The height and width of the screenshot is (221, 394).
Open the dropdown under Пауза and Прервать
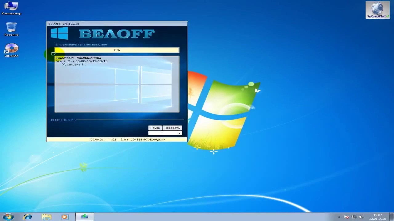point(165,133)
